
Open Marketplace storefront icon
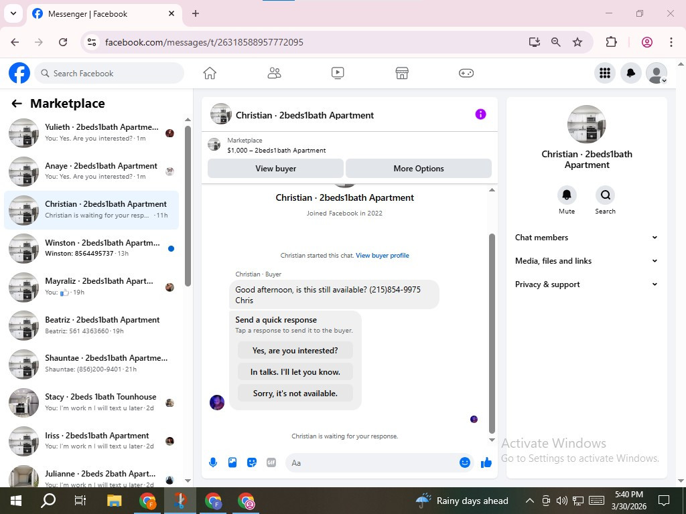point(402,73)
